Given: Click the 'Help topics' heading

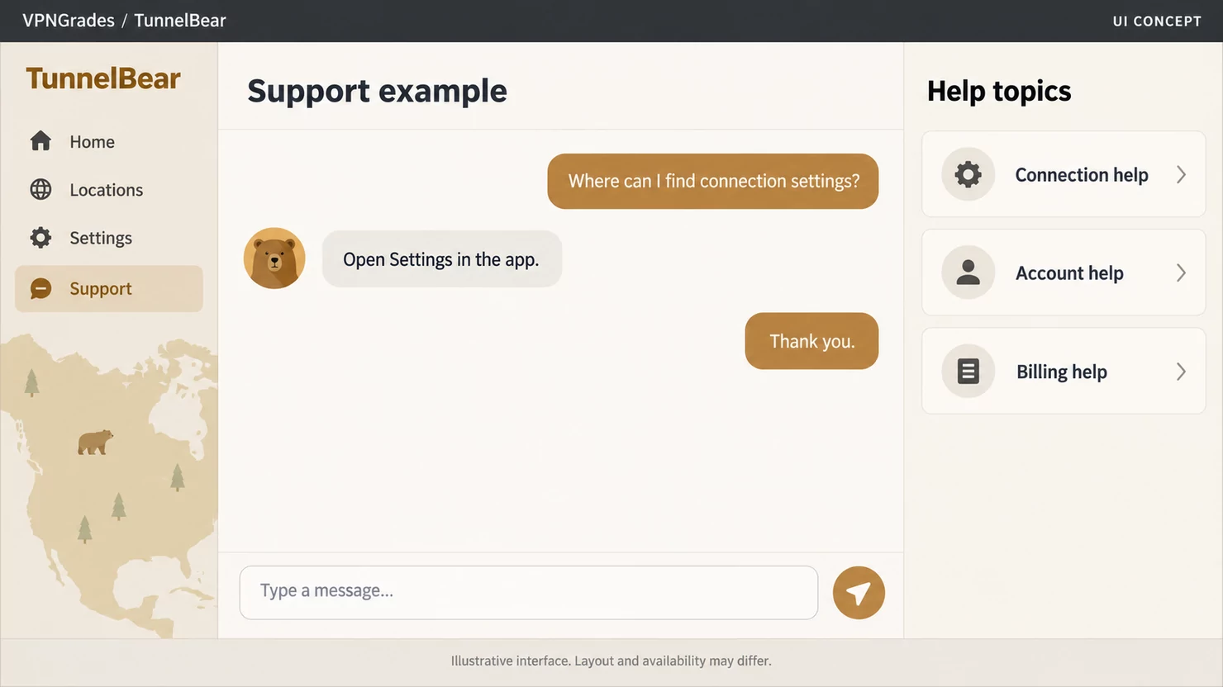Looking at the screenshot, I should tap(999, 91).
